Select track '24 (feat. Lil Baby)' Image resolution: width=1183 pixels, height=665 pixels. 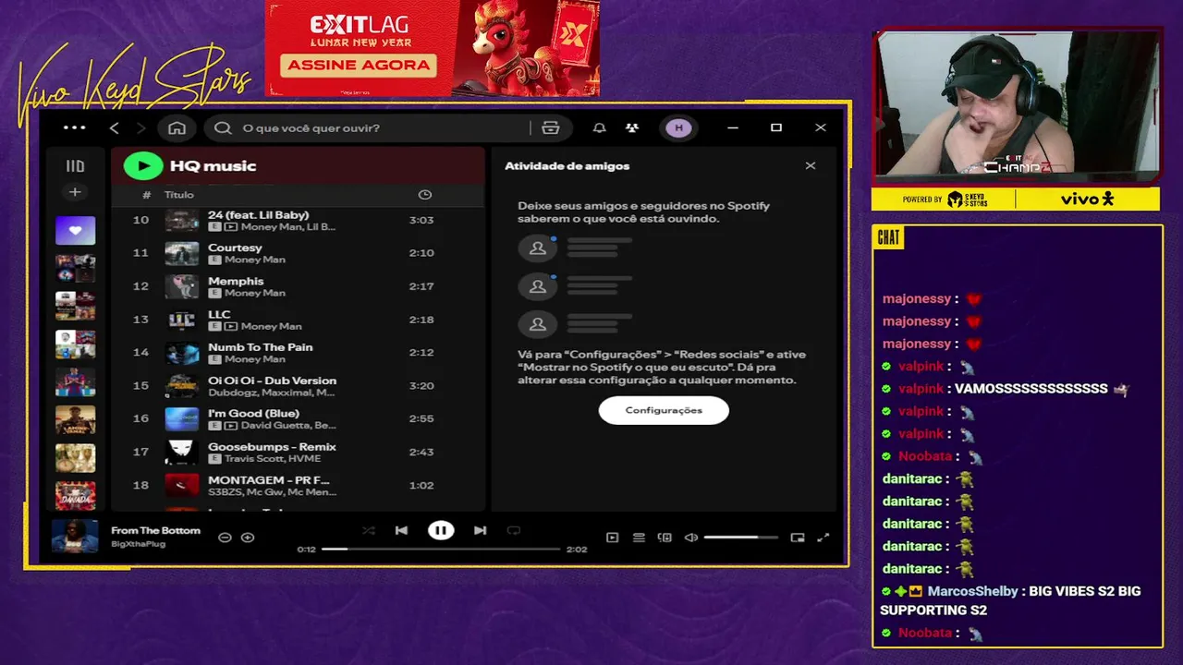coord(298,221)
